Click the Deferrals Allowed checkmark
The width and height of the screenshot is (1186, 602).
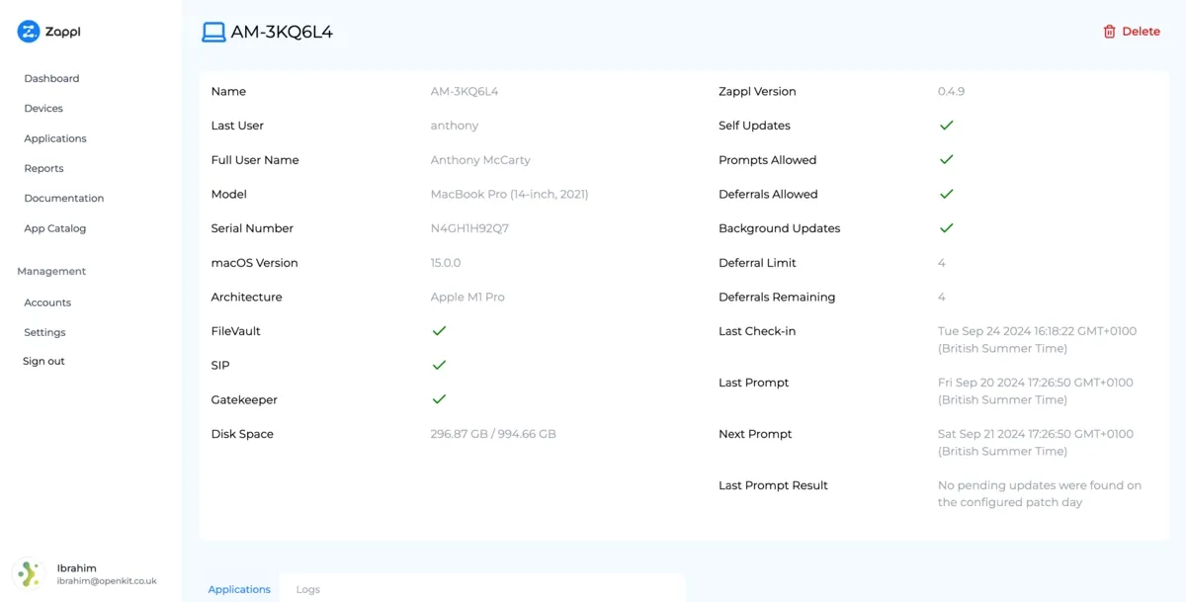946,194
